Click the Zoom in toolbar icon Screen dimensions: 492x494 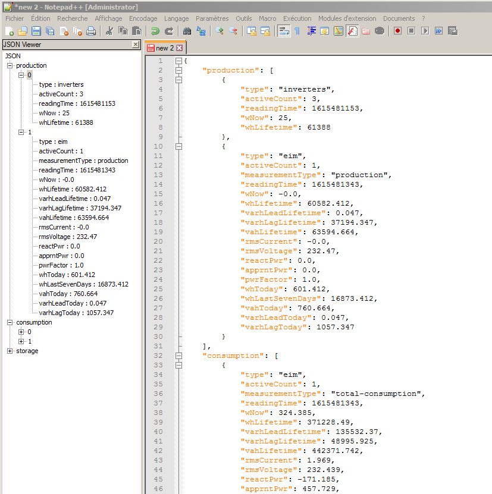pyautogui.click(x=220, y=31)
